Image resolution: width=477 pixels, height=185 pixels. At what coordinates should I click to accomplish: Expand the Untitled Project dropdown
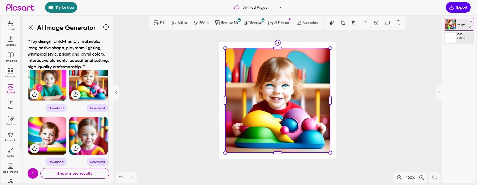coord(279,7)
